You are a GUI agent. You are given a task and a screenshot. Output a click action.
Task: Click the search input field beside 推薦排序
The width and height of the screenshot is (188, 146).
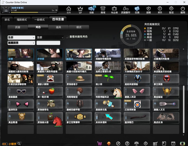tap(48, 43)
